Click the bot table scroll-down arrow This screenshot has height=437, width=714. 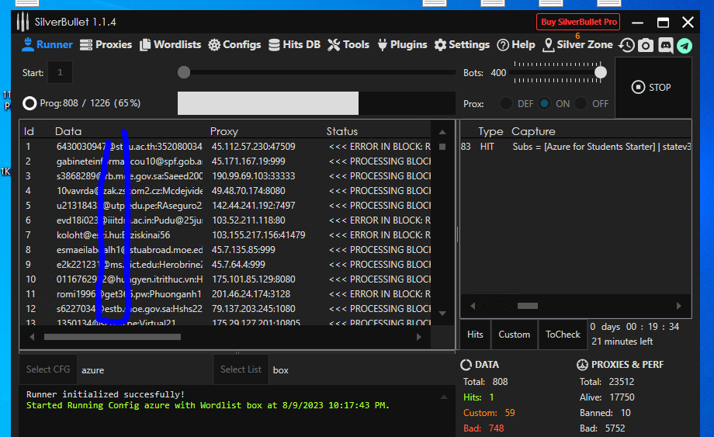pyautogui.click(x=442, y=313)
